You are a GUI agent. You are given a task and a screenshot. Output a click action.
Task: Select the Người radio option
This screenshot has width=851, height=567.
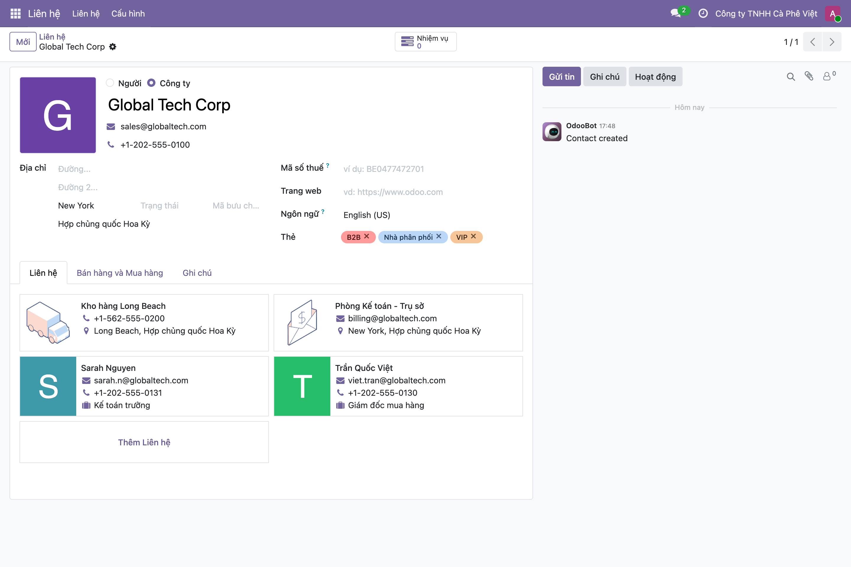[x=110, y=83]
